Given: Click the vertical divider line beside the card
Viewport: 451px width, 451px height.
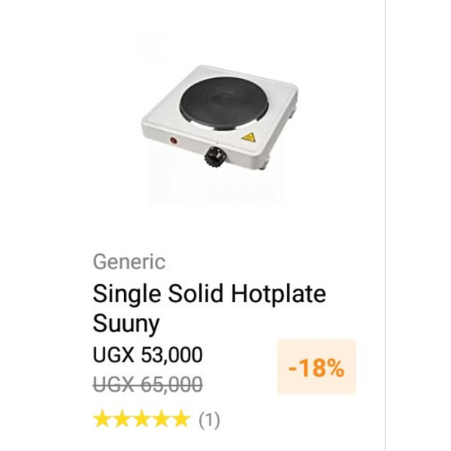Looking at the screenshot, I should click(385, 225).
